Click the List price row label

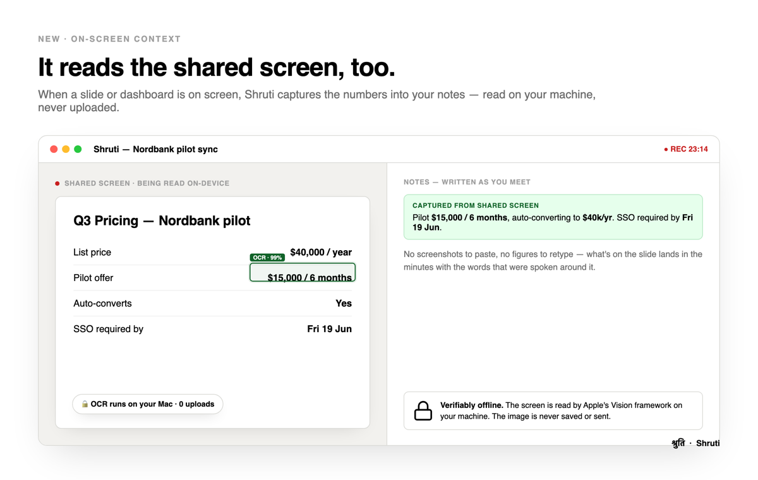point(92,253)
